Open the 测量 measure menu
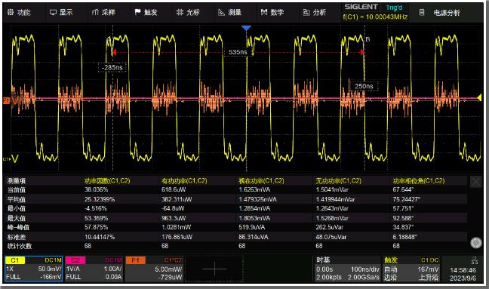This screenshot has height=289, width=489. (x=230, y=13)
